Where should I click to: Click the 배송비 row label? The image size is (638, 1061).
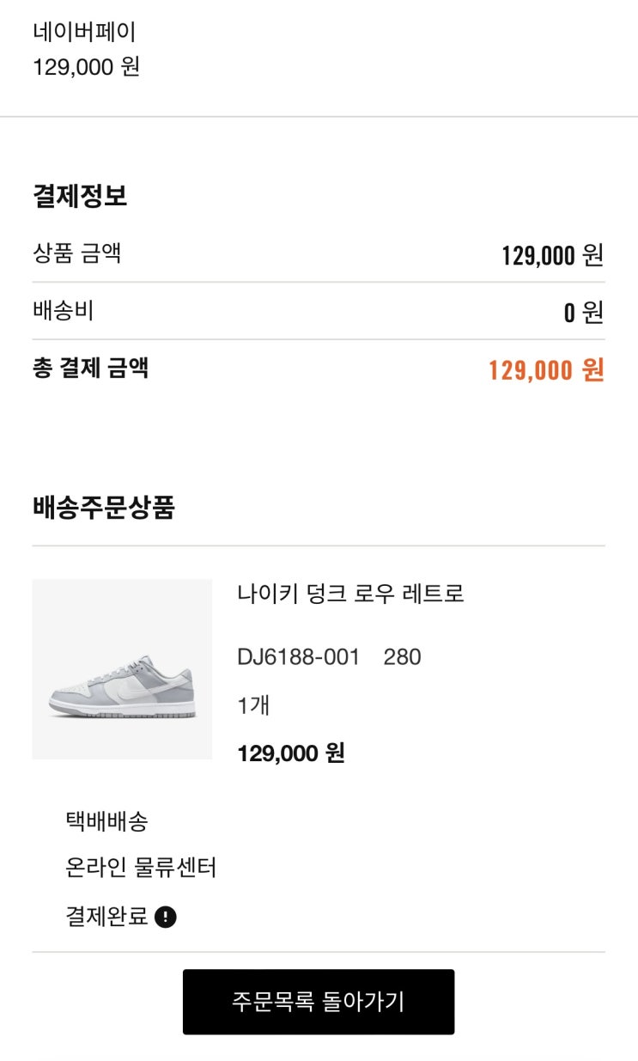(63, 311)
